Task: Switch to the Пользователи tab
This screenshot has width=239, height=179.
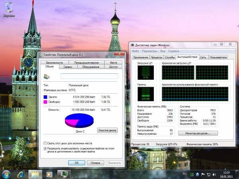Action: 218,57
